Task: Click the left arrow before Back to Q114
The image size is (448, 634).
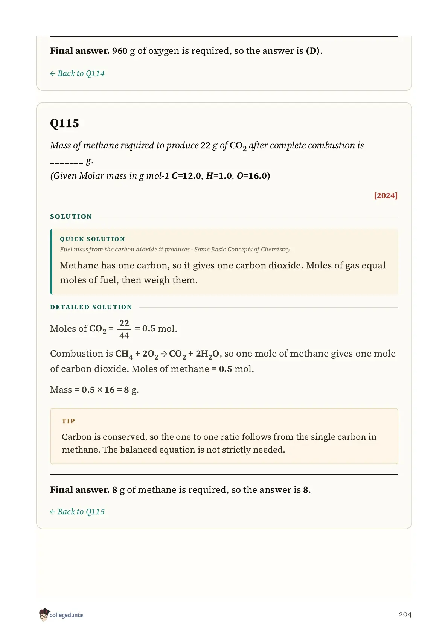Action: [53, 74]
